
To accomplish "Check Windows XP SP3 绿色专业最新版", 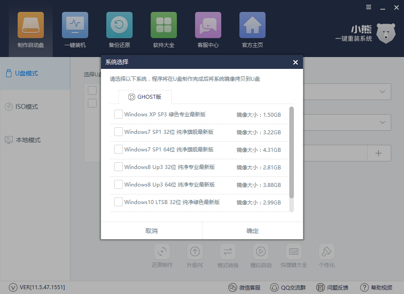I will point(118,114).
